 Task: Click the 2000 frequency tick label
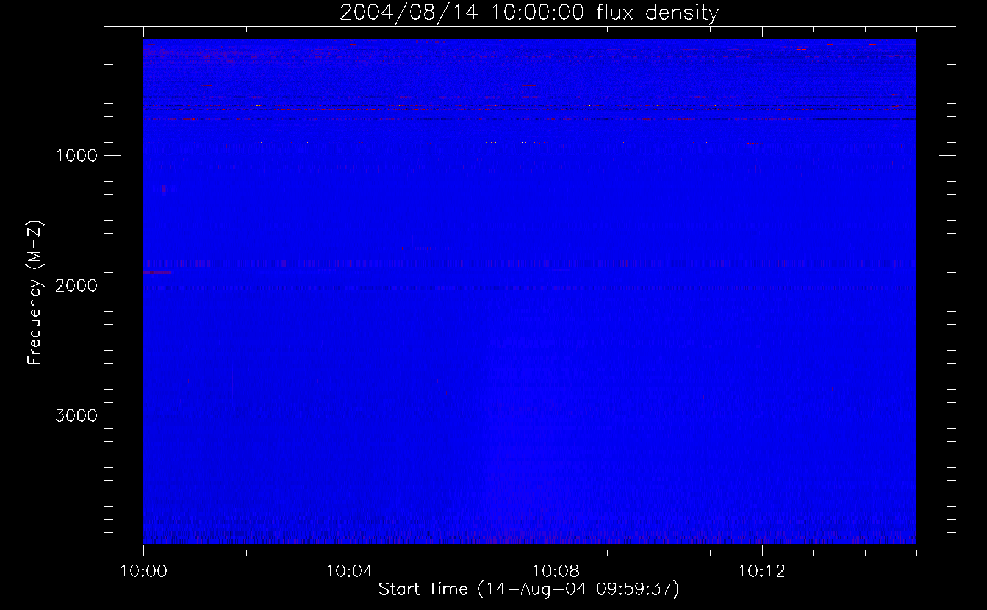pyautogui.click(x=76, y=285)
